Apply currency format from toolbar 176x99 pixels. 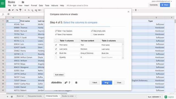pos(25,10)
